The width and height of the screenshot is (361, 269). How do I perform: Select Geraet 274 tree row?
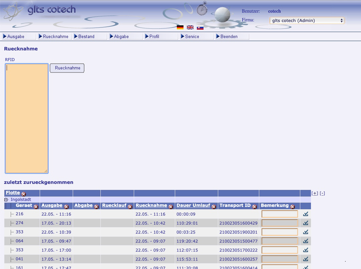(x=19, y=223)
